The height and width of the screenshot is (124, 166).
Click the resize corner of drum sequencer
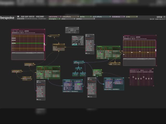153,86
